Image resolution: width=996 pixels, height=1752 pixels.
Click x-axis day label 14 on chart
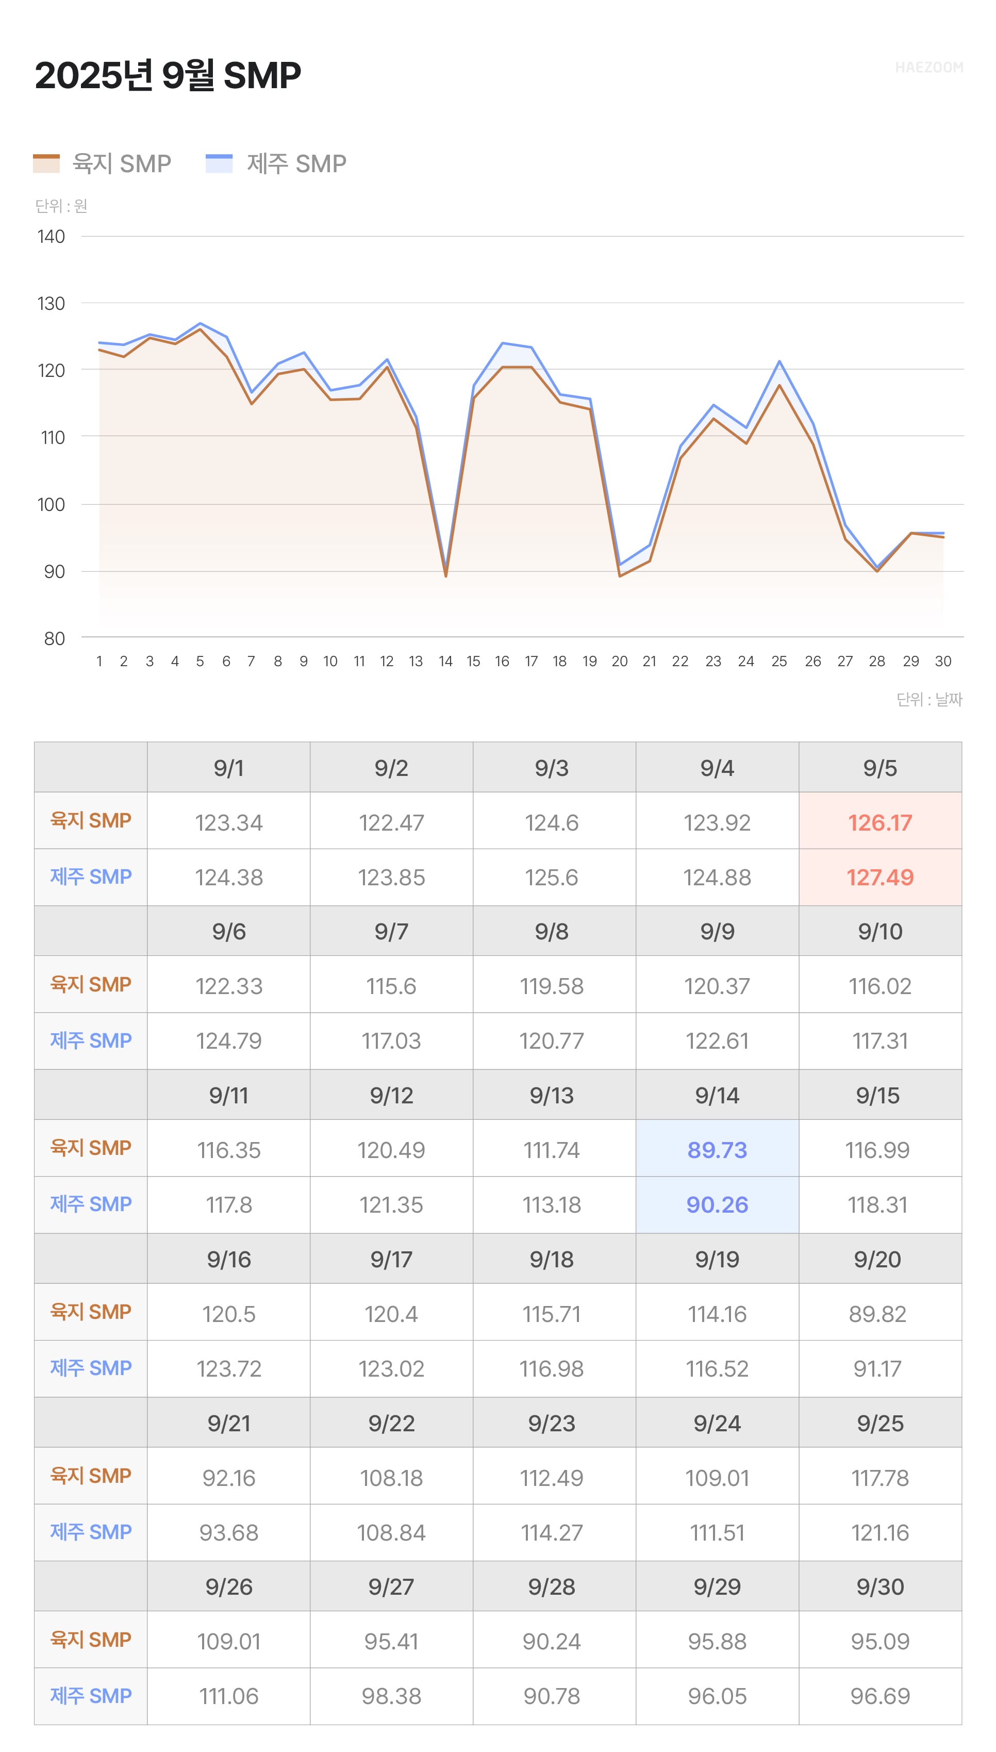coord(445,661)
